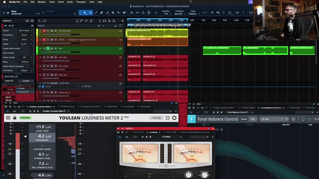Open the File menu
Viewport: 319px width, 179px height.
[25, 2]
